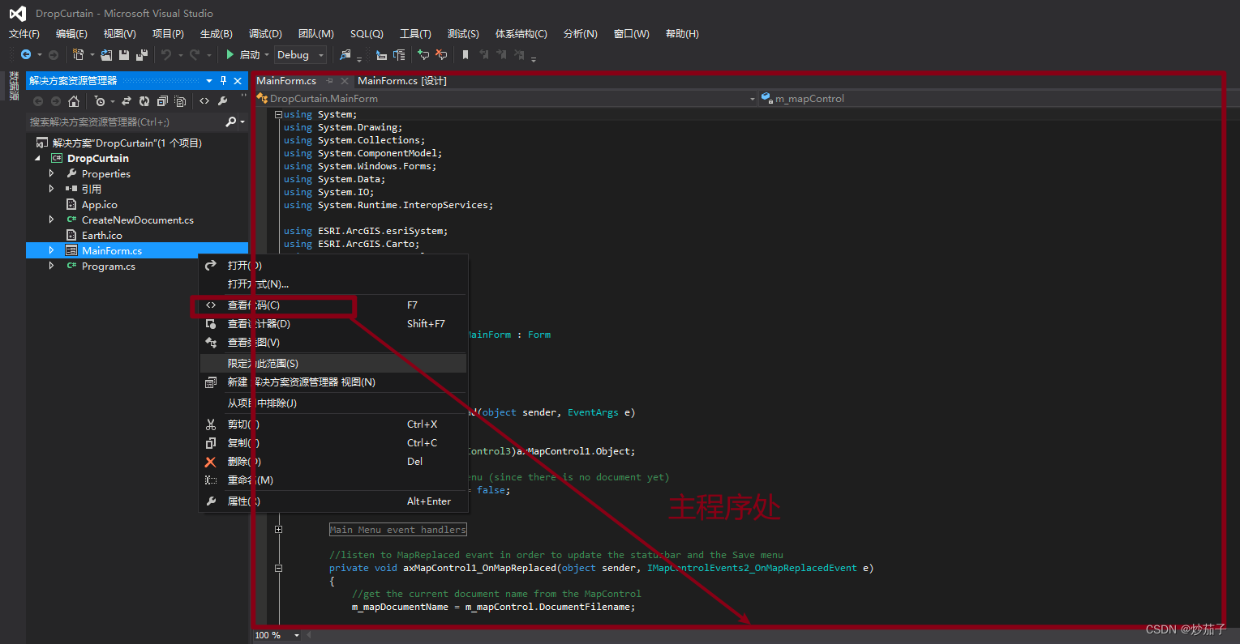Click the Undo toolbar icon
Image resolution: width=1240 pixels, height=644 pixels.
(165, 54)
